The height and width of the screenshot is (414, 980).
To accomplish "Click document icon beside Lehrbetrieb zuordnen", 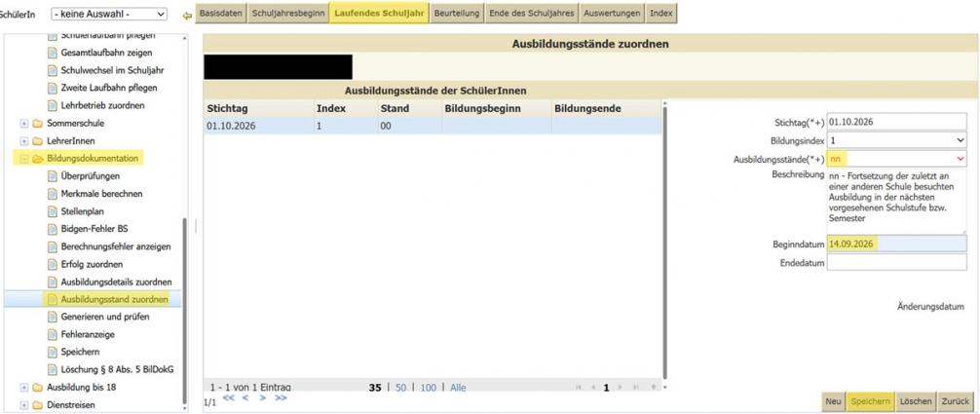I will [54, 105].
